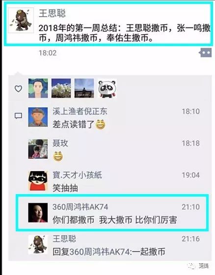Open 寶.天才小孩紙 cartoon avatar

38,181
